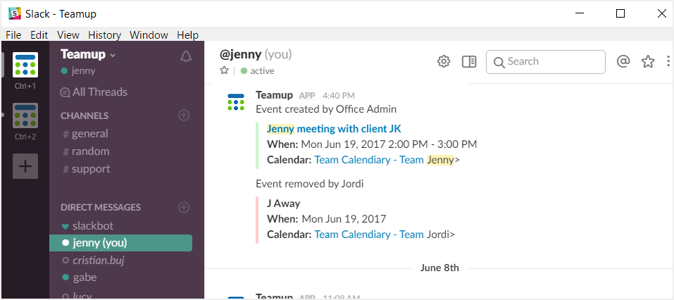Click the Slack logo in title bar

pyautogui.click(x=15, y=14)
